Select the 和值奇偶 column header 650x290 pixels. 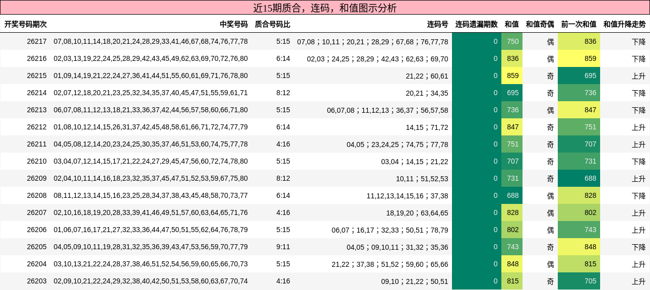[540, 24]
